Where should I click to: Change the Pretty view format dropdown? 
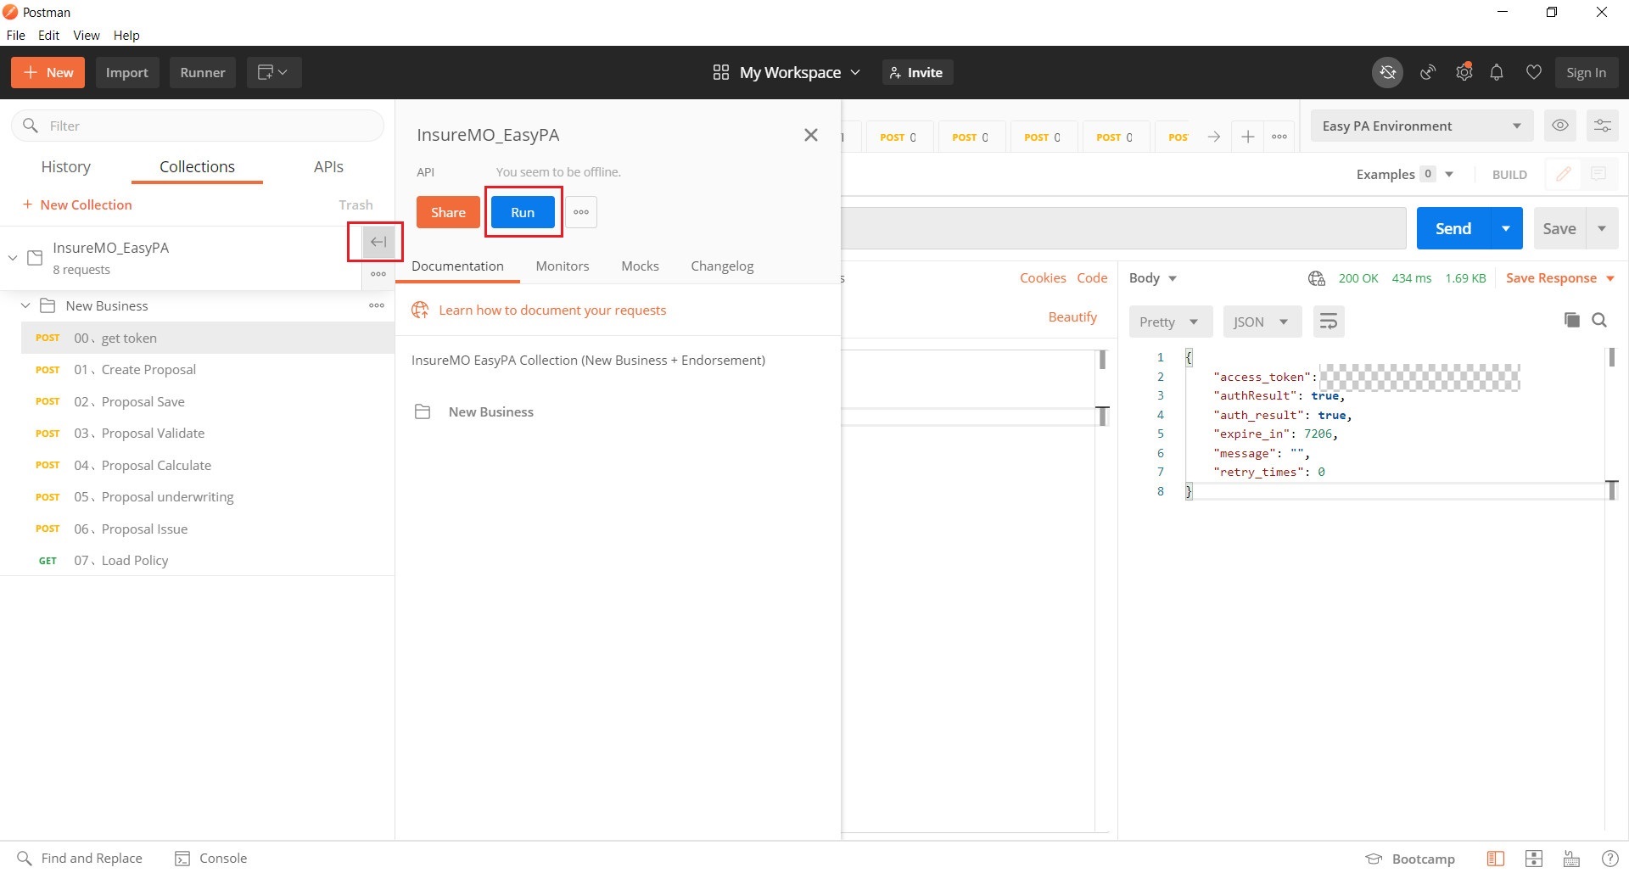(1170, 322)
